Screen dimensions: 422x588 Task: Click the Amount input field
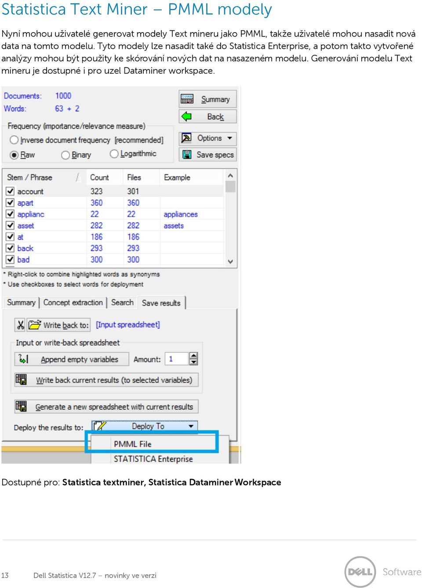click(177, 359)
